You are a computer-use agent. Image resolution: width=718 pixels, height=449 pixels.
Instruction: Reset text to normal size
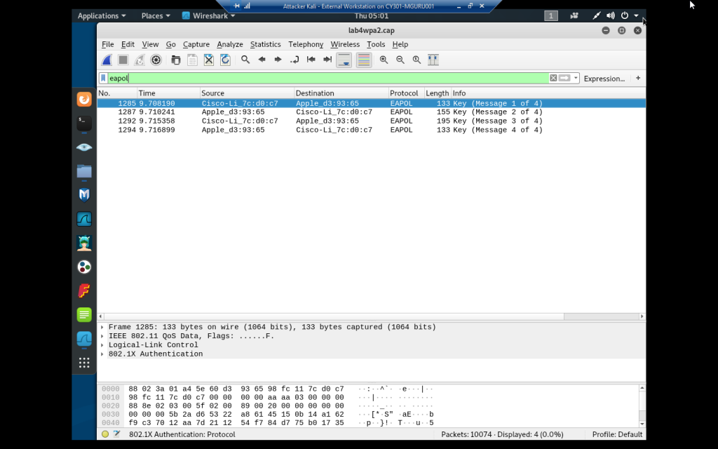pyautogui.click(x=416, y=60)
